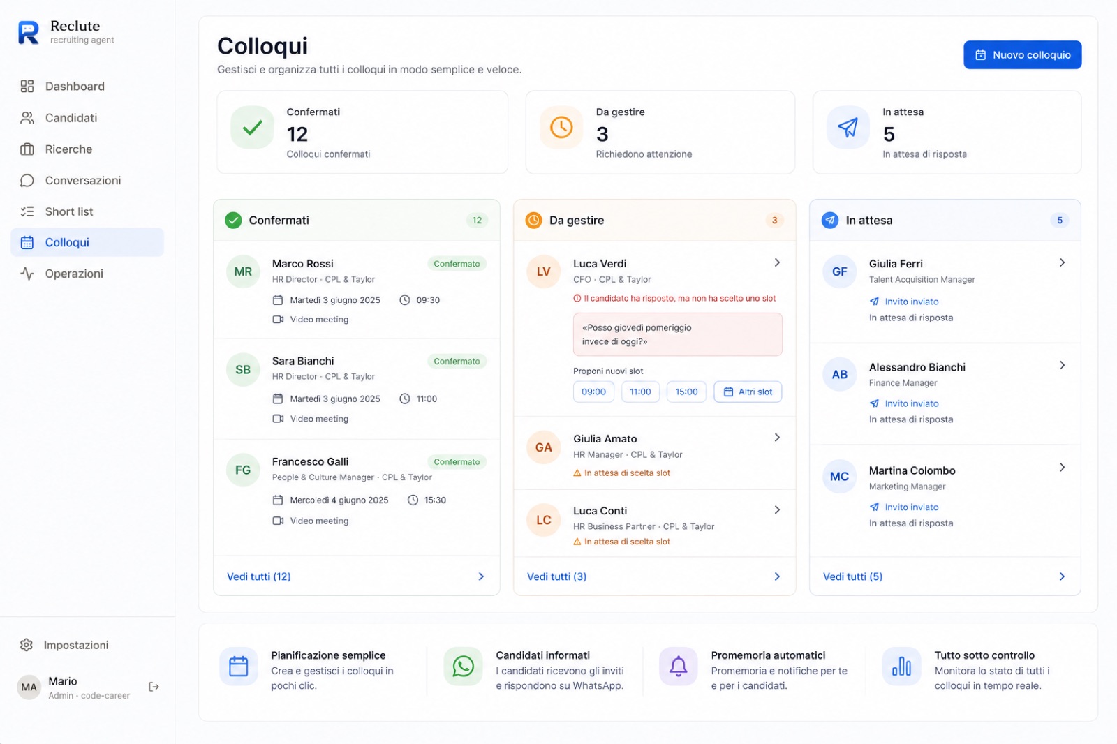Click the MR avatar for Marco Rossi
The height and width of the screenshot is (744, 1117).
click(243, 272)
